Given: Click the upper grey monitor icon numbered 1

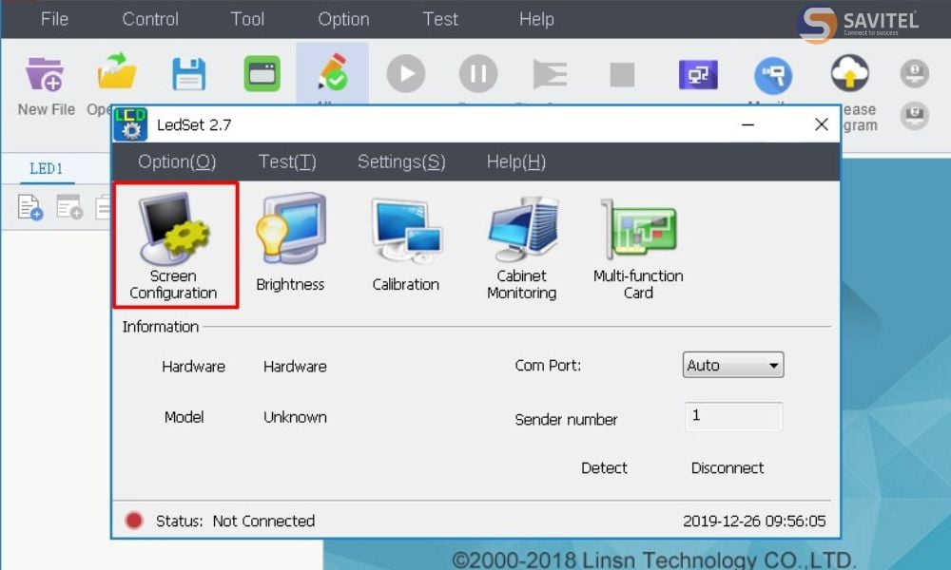Looking at the screenshot, I should click(914, 74).
